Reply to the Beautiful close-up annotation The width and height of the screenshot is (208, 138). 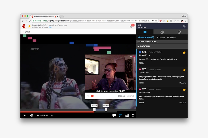click(x=141, y=102)
